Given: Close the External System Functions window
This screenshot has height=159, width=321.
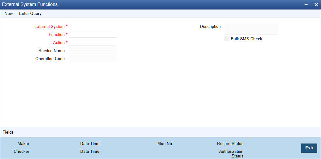Looking at the screenshot, I should tap(316, 5).
